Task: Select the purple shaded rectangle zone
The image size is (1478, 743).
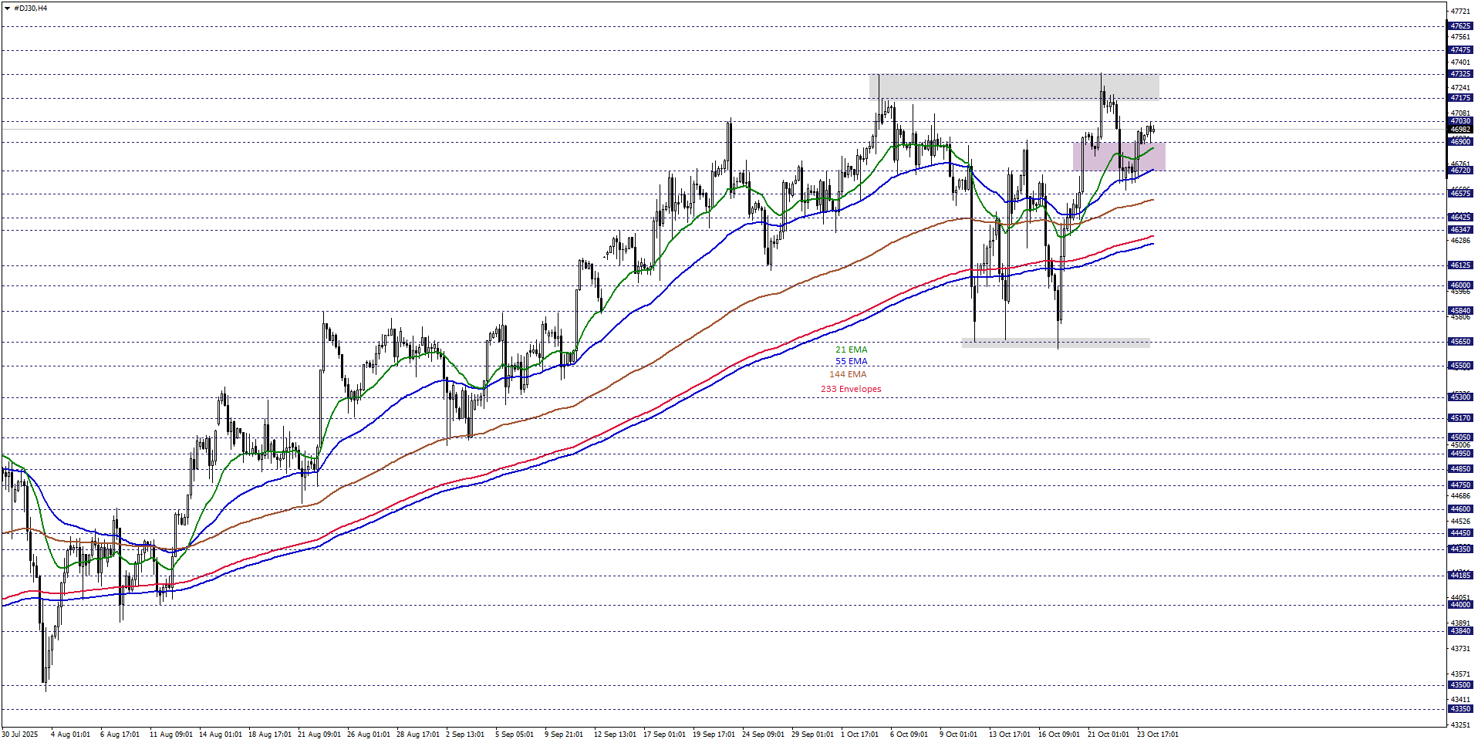Action: (x=1119, y=157)
